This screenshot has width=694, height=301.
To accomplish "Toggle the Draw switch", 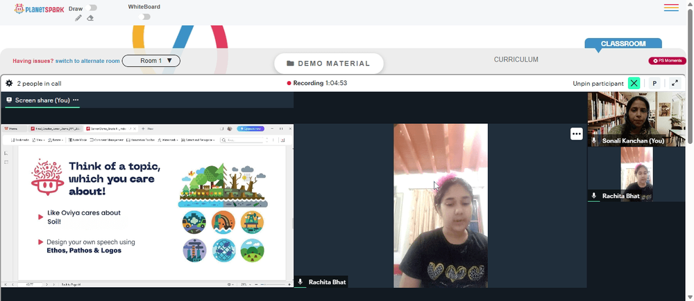I will click(92, 8).
